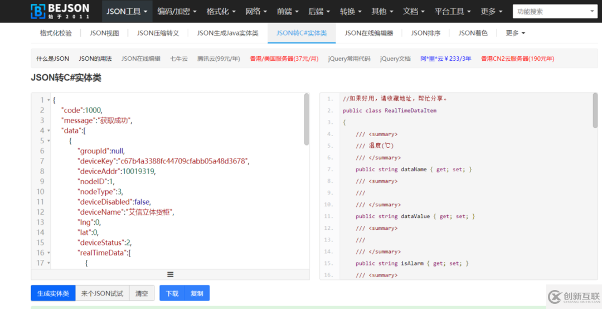
Task: Click the 生成实体类 button
Action: pyautogui.click(x=53, y=293)
